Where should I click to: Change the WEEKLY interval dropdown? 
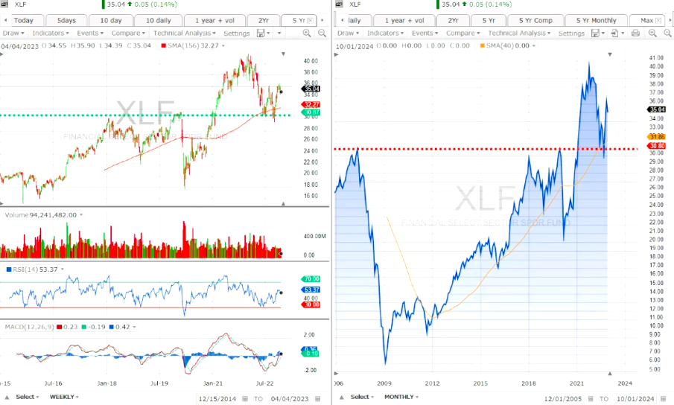click(x=65, y=397)
